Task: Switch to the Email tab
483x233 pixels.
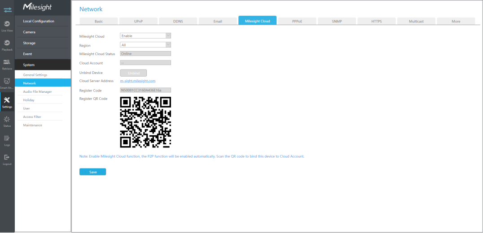Action: point(218,21)
